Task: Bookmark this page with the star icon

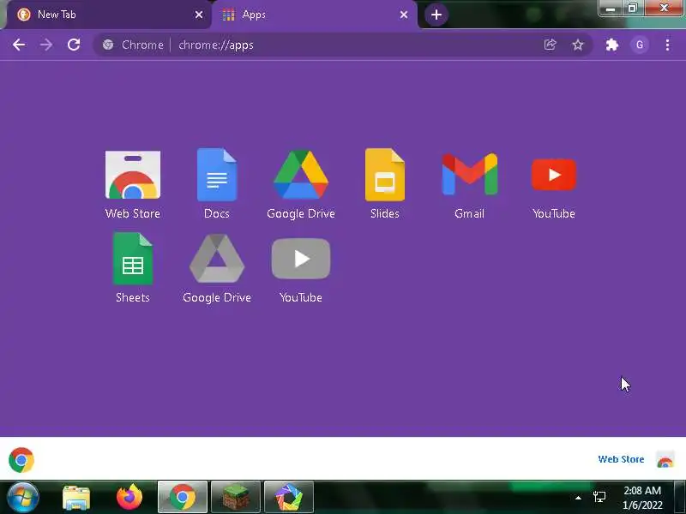Action: [578, 45]
